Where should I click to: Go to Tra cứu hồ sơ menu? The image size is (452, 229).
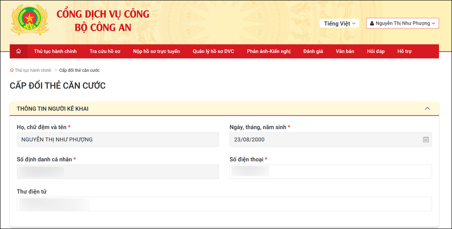tap(105, 51)
